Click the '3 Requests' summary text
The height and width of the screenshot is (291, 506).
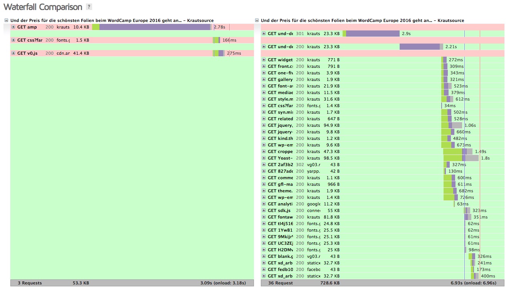(30, 283)
